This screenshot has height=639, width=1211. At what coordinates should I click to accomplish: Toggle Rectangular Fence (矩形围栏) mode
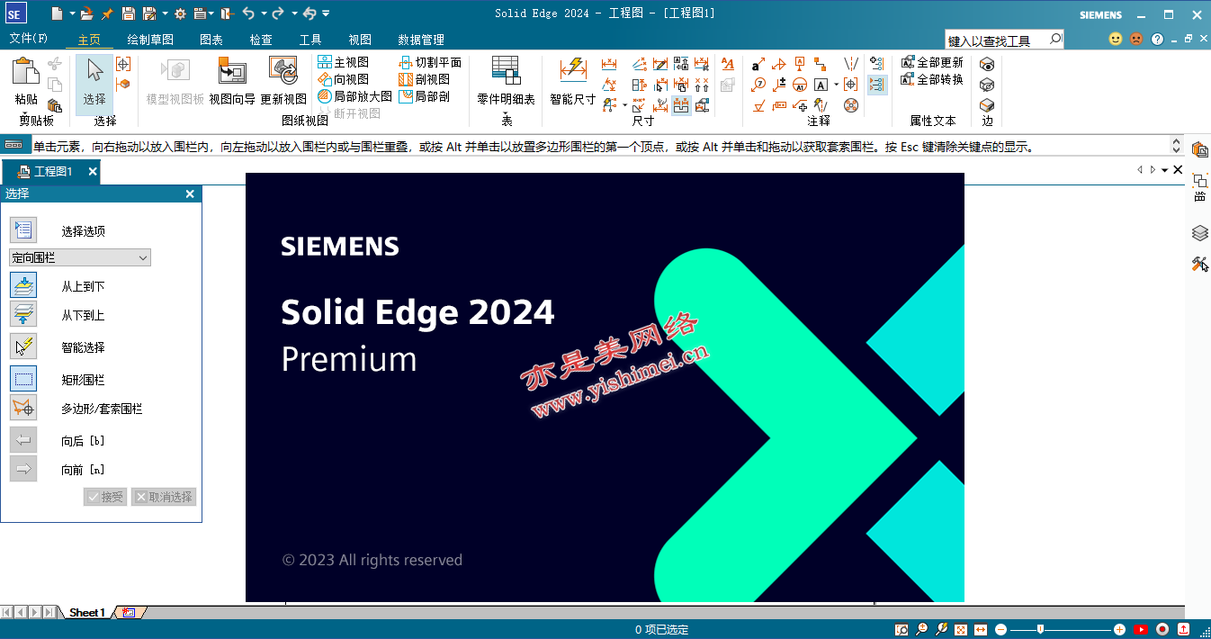coord(23,379)
